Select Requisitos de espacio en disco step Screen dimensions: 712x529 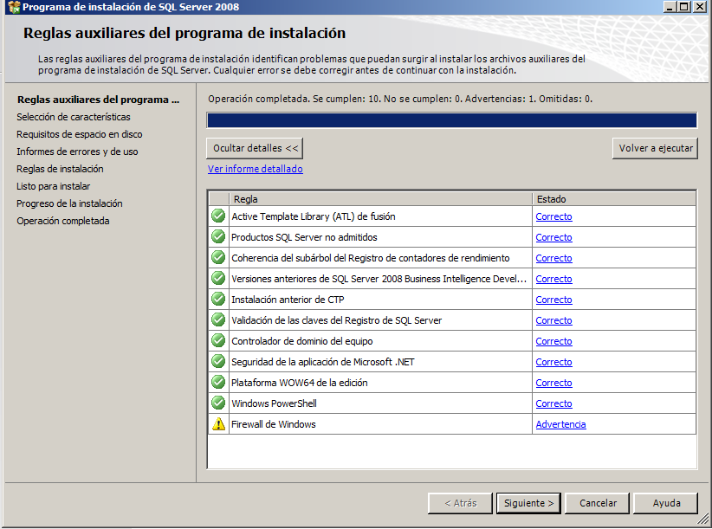[x=80, y=134]
